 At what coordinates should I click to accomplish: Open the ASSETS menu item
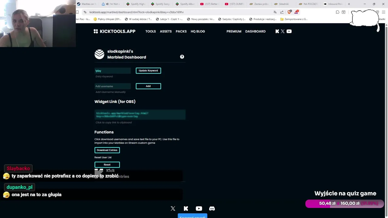click(x=166, y=31)
